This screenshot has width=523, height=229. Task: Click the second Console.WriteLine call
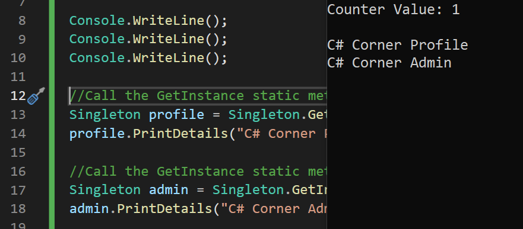(148, 39)
